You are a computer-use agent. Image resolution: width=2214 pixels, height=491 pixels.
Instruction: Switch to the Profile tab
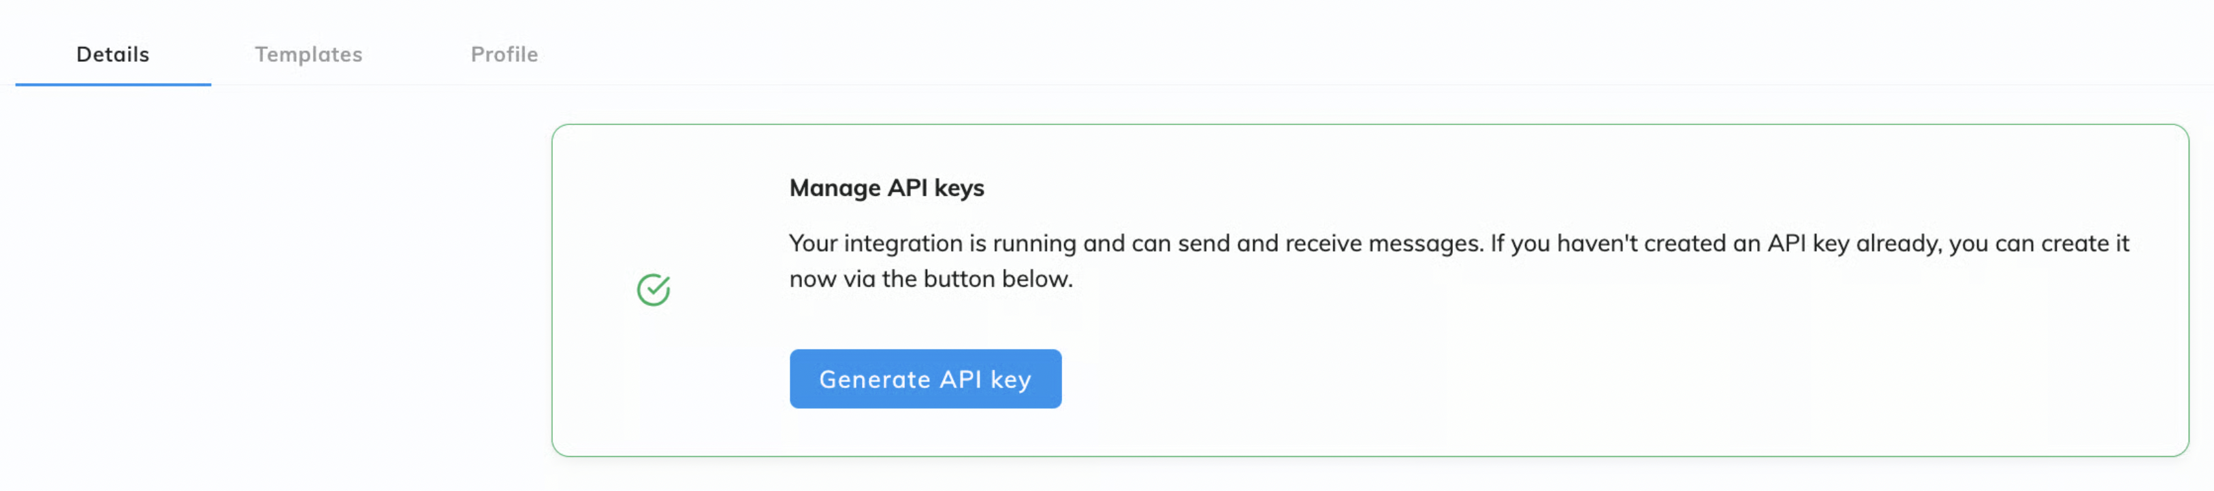(504, 54)
